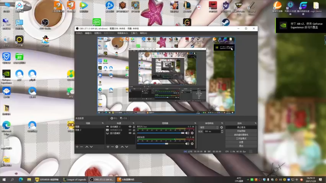Adjust the 麦克风/Aux volume slider
Viewport: 326px width, 183px height.
(161, 133)
